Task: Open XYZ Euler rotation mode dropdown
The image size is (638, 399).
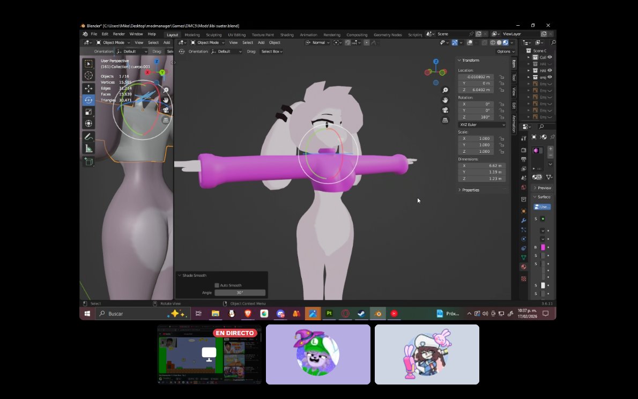Action: tap(482, 124)
